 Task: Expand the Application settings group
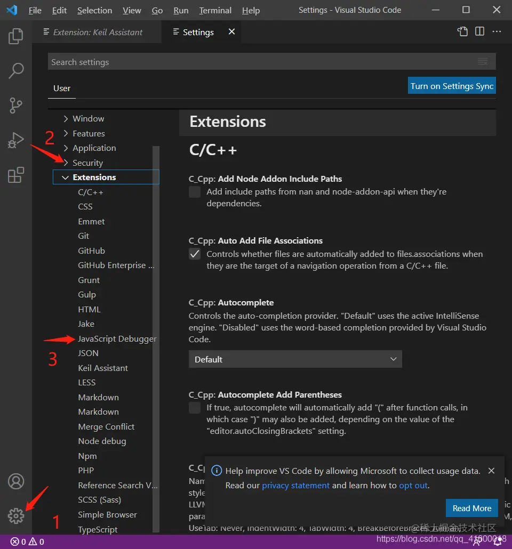coord(66,148)
